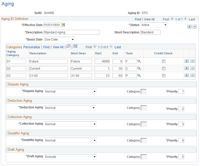Open the Status dropdown
The image size is (200, 166).
[x=154, y=25]
